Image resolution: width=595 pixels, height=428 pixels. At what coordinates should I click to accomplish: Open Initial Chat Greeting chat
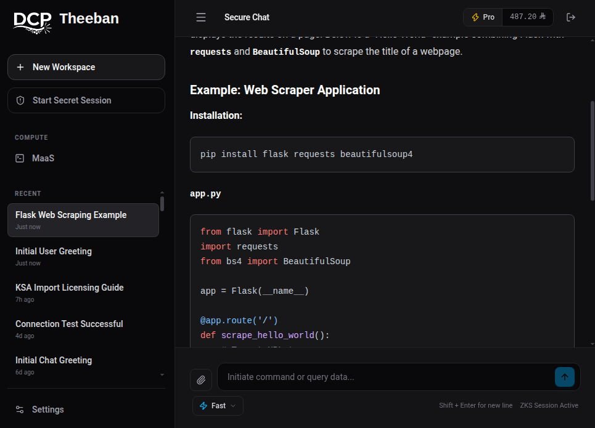(83, 366)
